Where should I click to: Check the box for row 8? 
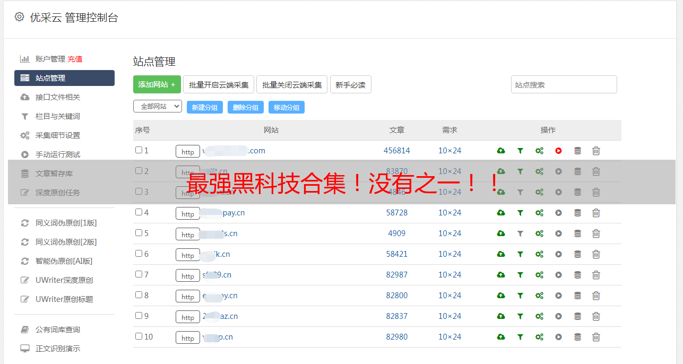(x=139, y=295)
